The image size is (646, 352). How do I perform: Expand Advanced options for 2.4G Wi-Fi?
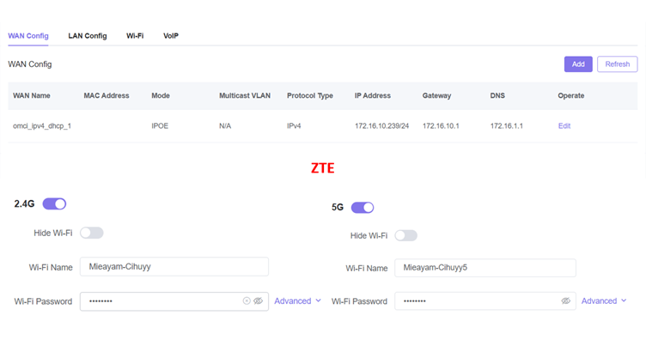(x=297, y=301)
